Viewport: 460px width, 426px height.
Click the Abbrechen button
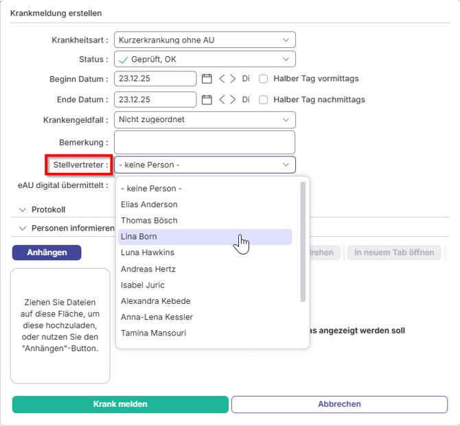click(x=339, y=404)
